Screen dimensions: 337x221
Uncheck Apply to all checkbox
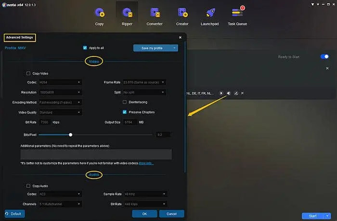click(x=85, y=48)
